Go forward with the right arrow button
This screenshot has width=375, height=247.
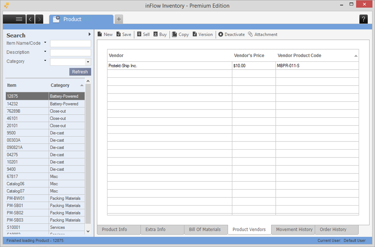click(39, 19)
